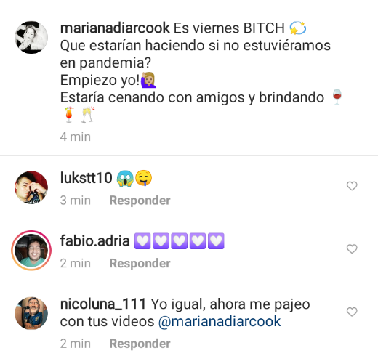Open marianadiarcook username in caption
This screenshot has width=378, height=356.
pyautogui.click(x=115, y=28)
